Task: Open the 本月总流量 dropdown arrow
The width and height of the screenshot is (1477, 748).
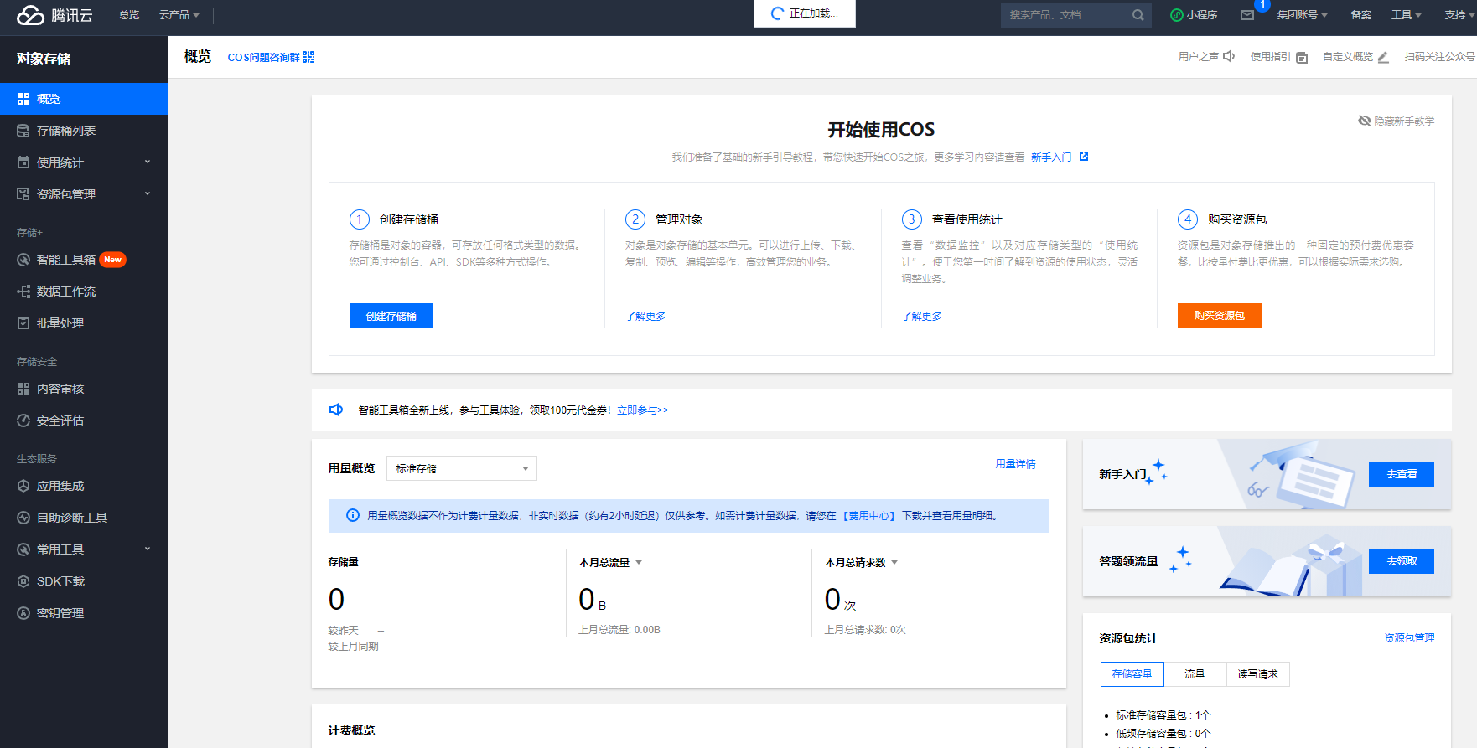Action: [639, 563]
